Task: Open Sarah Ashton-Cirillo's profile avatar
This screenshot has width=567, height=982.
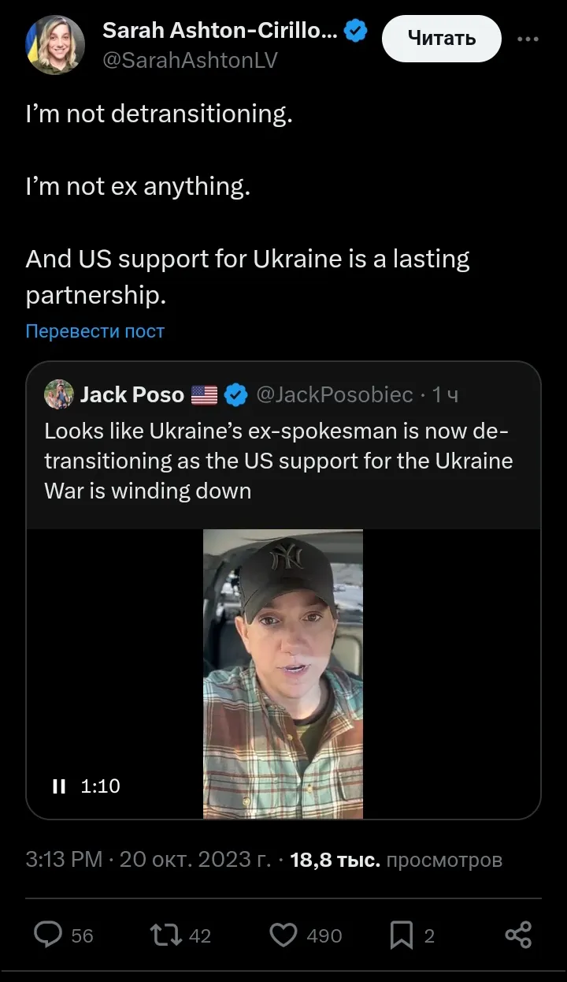Action: [x=55, y=45]
